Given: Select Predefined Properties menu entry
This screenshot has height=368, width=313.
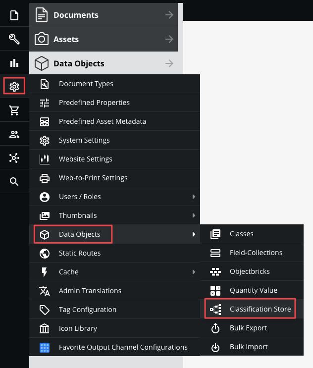Looking at the screenshot, I should click(114, 103).
